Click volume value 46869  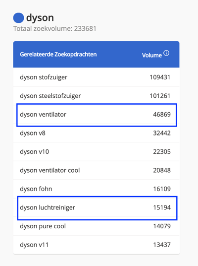pos(162,115)
